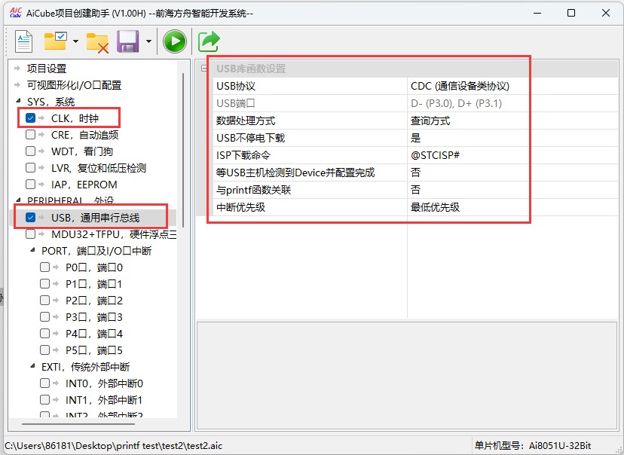Click the D- (P3.0), D+ (P3.1) value
This screenshot has height=455, width=624.
pos(456,103)
